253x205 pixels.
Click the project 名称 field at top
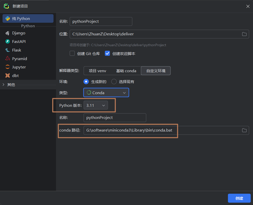[101, 21]
